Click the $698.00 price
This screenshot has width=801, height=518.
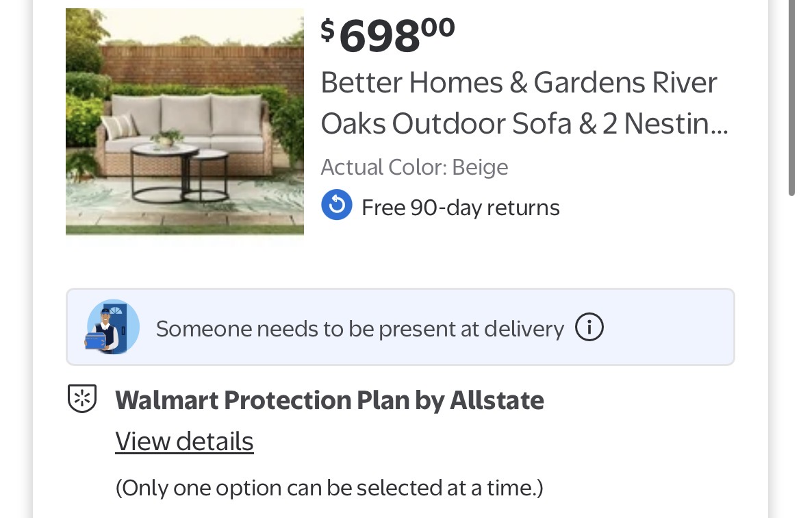point(388,34)
